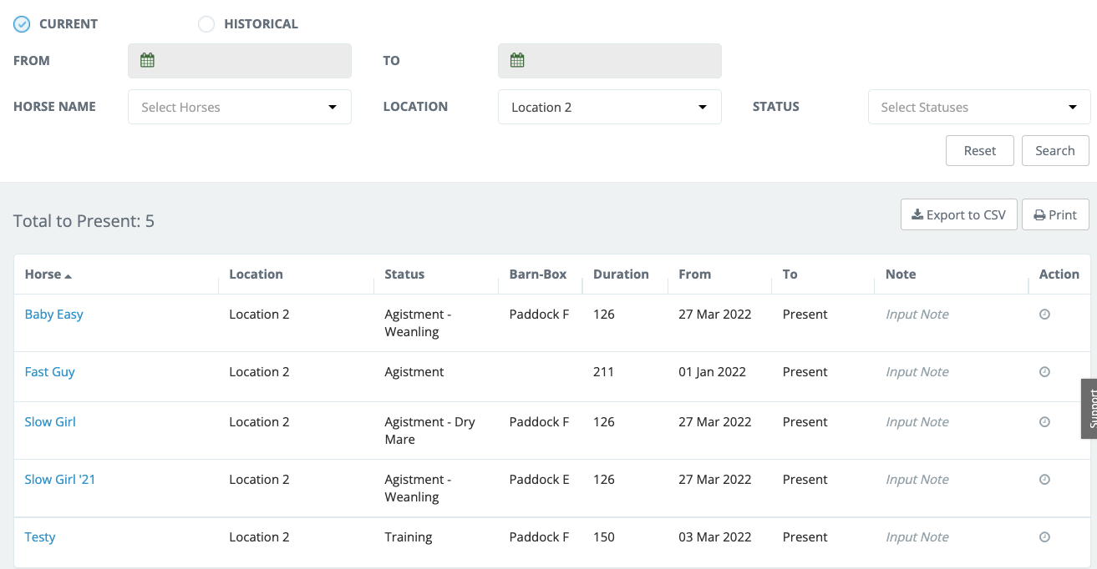The image size is (1097, 569).
Task: Export the table to CSV
Action: tap(958, 214)
